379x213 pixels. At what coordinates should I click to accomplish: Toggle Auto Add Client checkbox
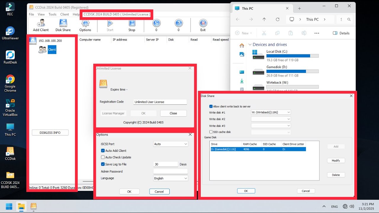tap(103, 151)
